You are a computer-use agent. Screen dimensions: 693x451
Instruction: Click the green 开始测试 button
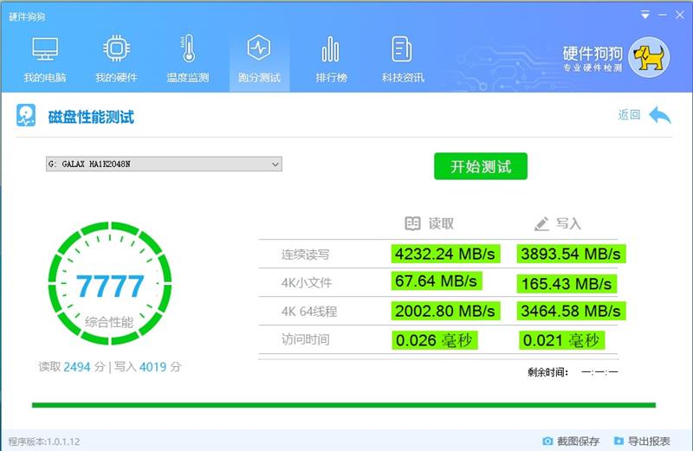[x=481, y=166]
